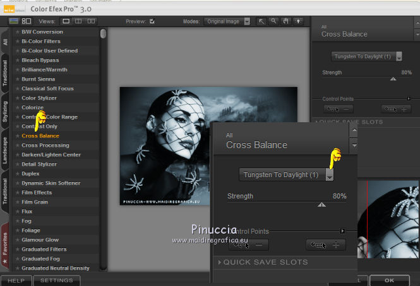The width and height of the screenshot is (420, 286).
Task: Toggle favorite star for Glamour Glow
Action: pos(18,240)
